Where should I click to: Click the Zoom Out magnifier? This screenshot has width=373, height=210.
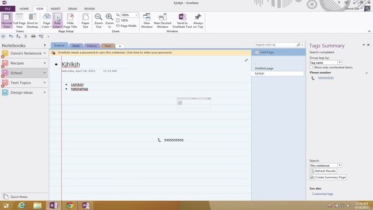pos(98,21)
